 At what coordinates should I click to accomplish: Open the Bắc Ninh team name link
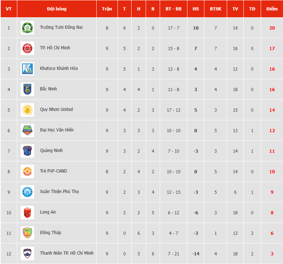tap(48, 89)
